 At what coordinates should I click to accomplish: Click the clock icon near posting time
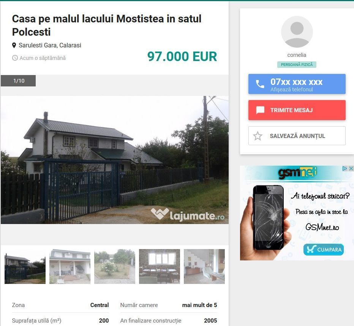coord(15,58)
